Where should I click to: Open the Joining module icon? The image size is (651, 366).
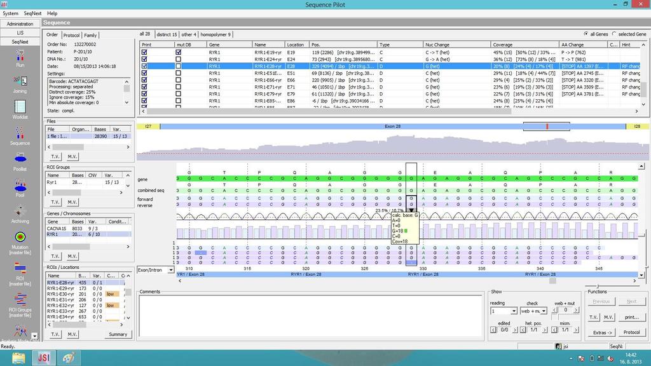coord(20,81)
